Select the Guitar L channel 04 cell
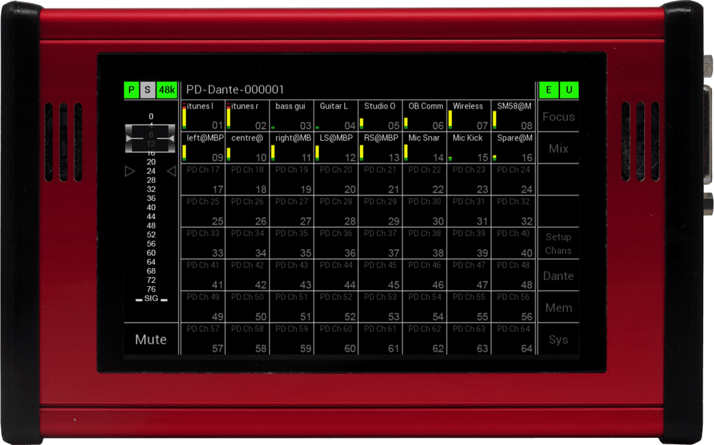This screenshot has height=445, width=714. click(336, 116)
